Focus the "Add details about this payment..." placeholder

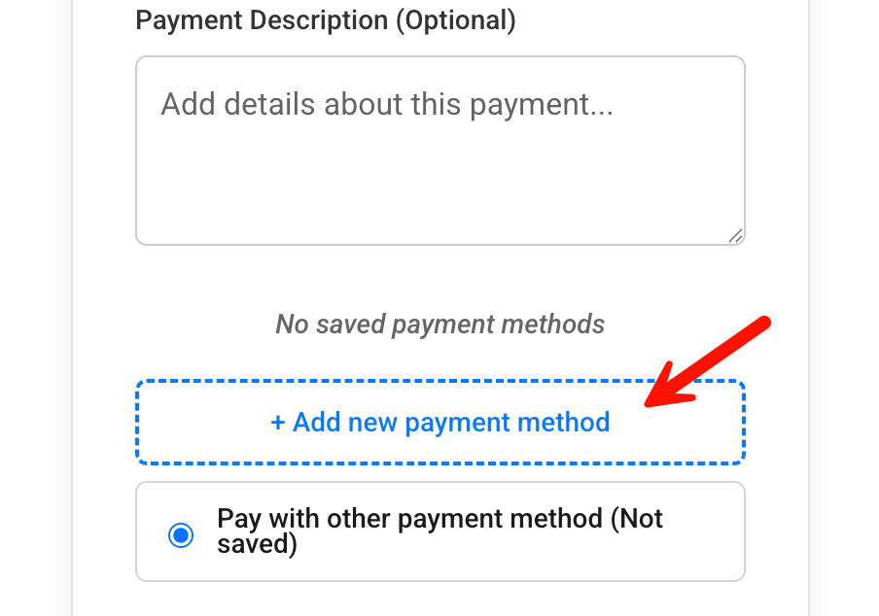[387, 104]
